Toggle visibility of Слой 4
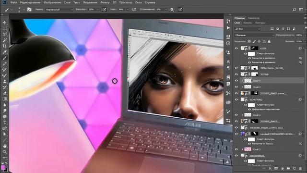Image resolution: width=307 pixels, height=173 pixels. (x=236, y=81)
